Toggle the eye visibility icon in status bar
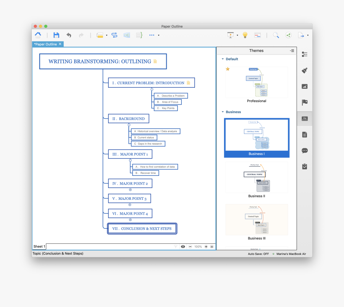The image size is (344, 307). tap(183, 246)
